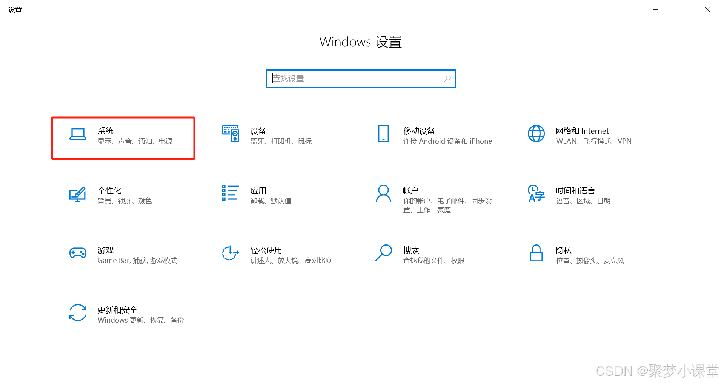
Task: Click the Time and Language icon
Action: click(x=536, y=193)
